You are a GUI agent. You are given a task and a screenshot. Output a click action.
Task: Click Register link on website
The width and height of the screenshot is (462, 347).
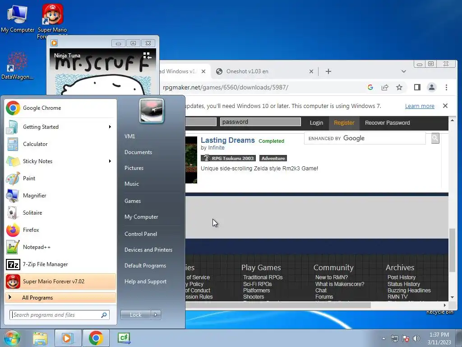pos(344,123)
